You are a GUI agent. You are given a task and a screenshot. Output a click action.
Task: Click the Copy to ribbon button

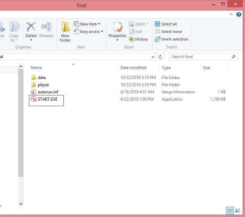click(x=14, y=32)
